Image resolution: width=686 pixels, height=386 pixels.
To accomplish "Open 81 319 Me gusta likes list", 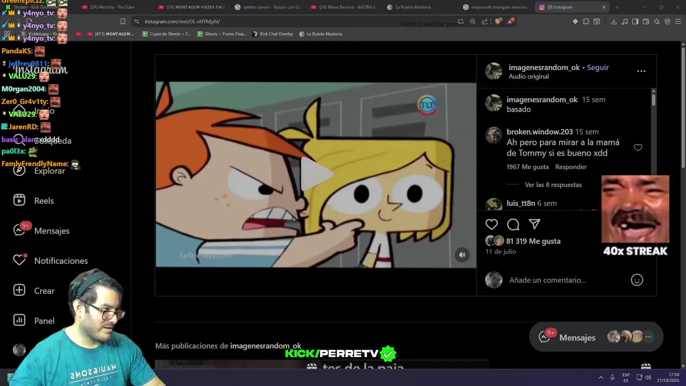I will (533, 241).
